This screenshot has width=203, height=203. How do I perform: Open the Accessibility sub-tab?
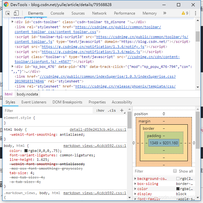pyautogui.click(x=122, y=102)
